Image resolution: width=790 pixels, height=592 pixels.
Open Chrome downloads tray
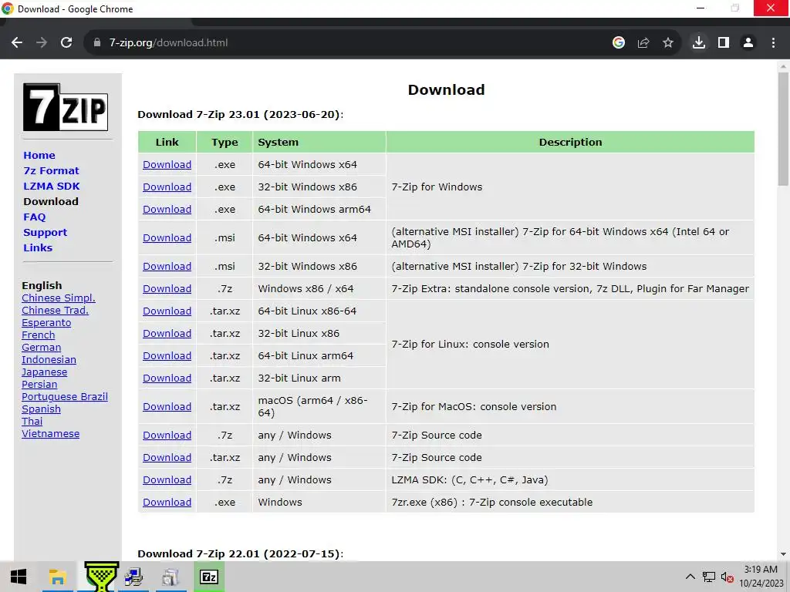699,43
